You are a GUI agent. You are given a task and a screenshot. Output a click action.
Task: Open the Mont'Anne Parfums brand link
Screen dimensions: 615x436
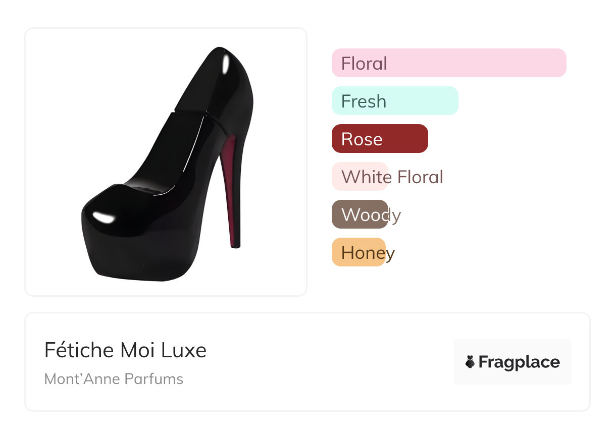point(114,379)
